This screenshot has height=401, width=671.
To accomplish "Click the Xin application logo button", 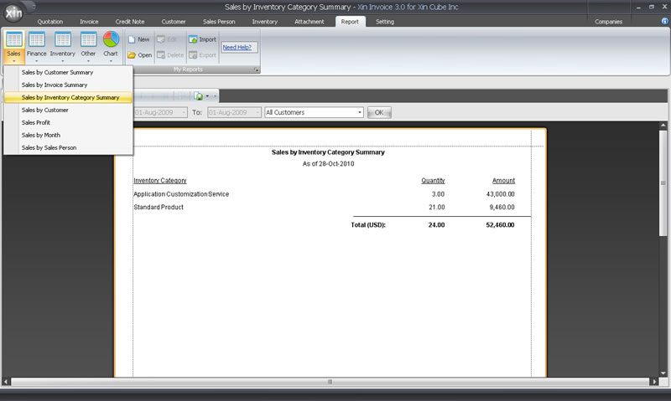I will coord(13,13).
